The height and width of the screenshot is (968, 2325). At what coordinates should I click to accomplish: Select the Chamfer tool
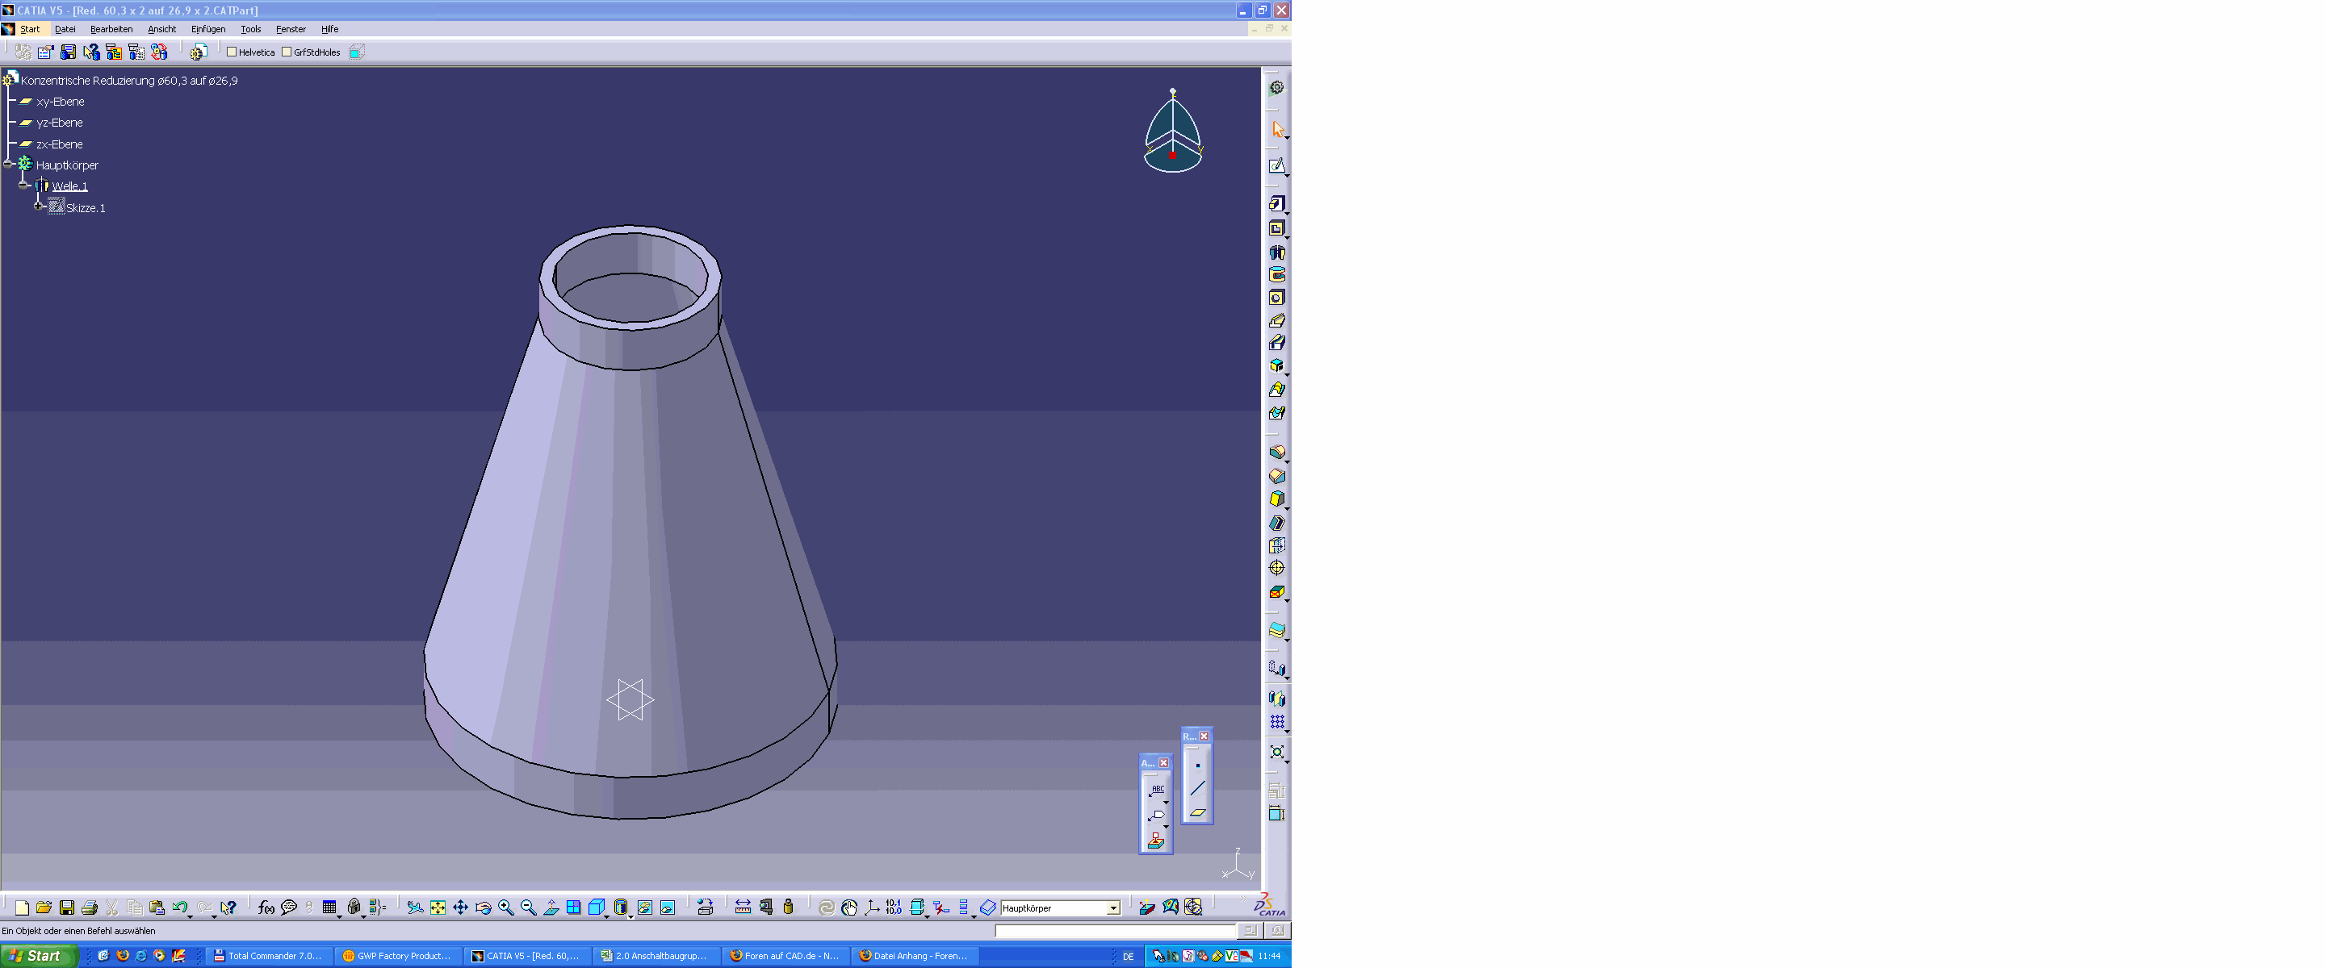point(1276,476)
